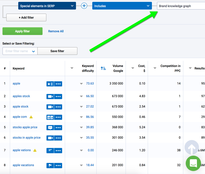The width and height of the screenshot is (205, 174).
Task: Open the green chat widget
Action: click(x=193, y=163)
